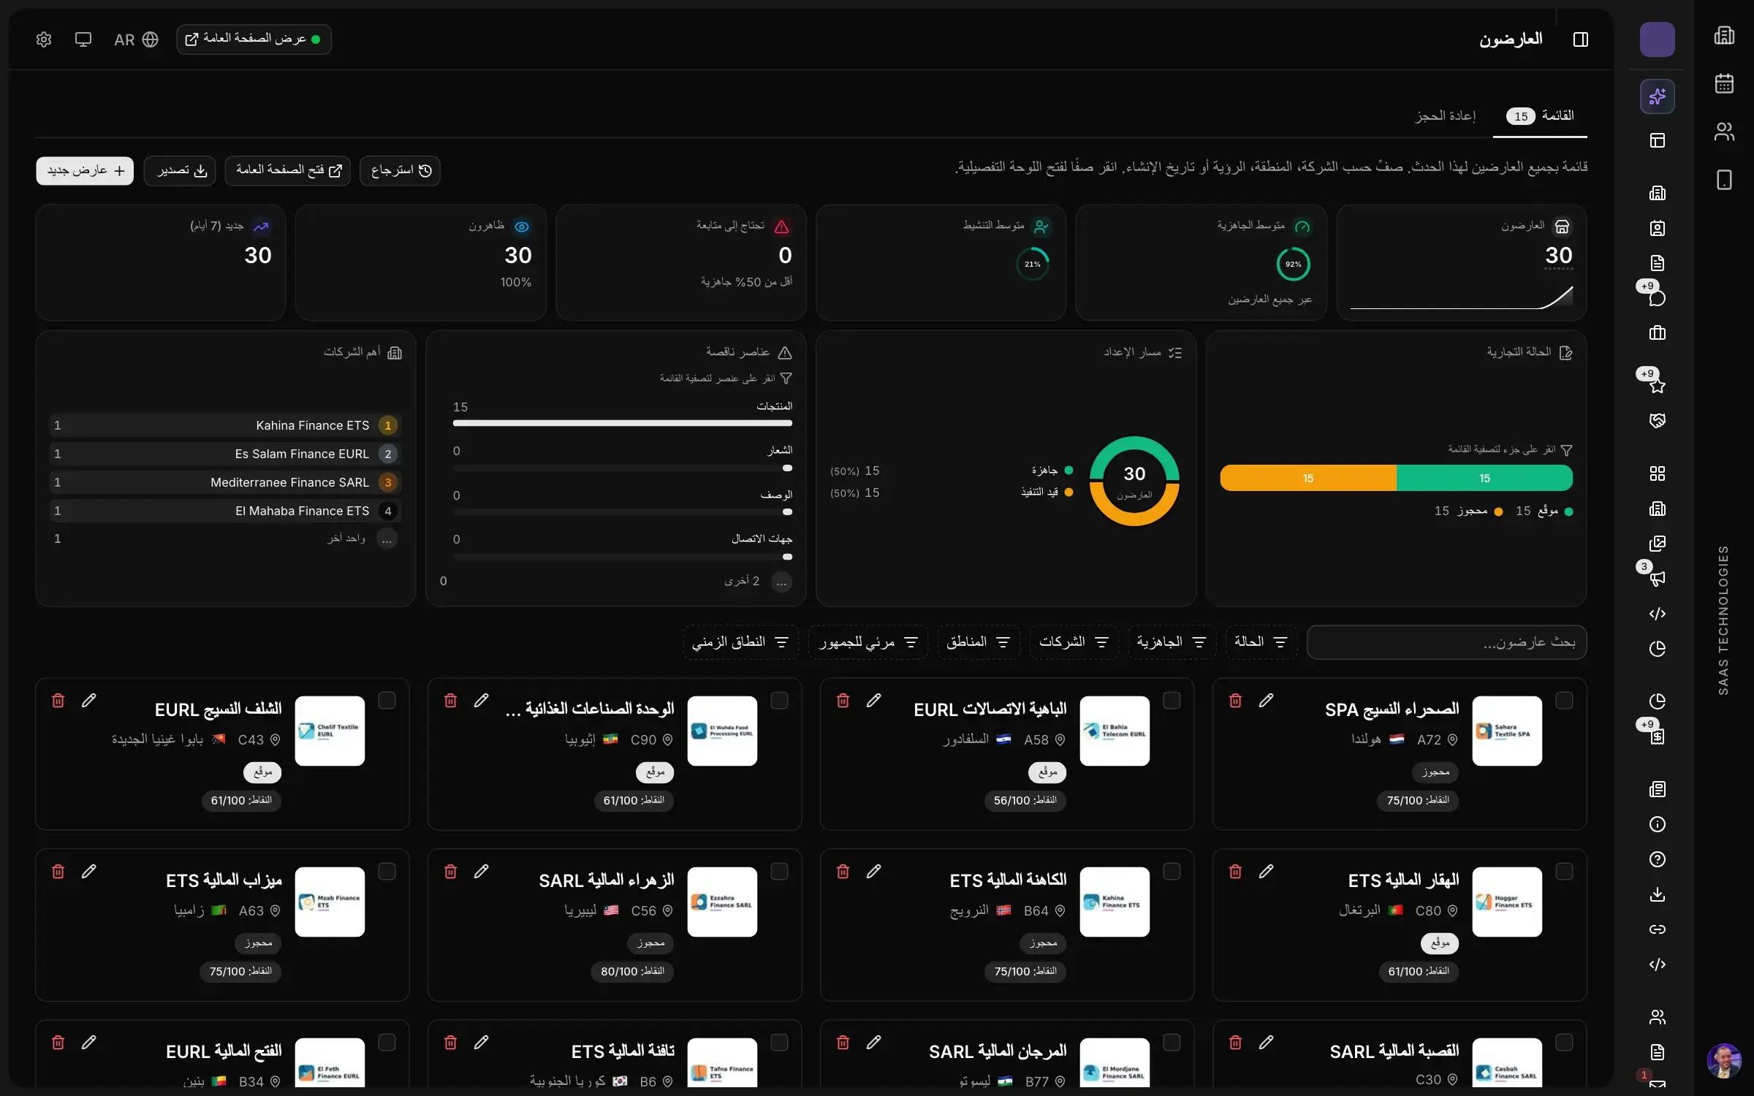1754x1096 pixels.
Task: Open the النطاق الزمني filter dropdown
Action: pos(740,642)
